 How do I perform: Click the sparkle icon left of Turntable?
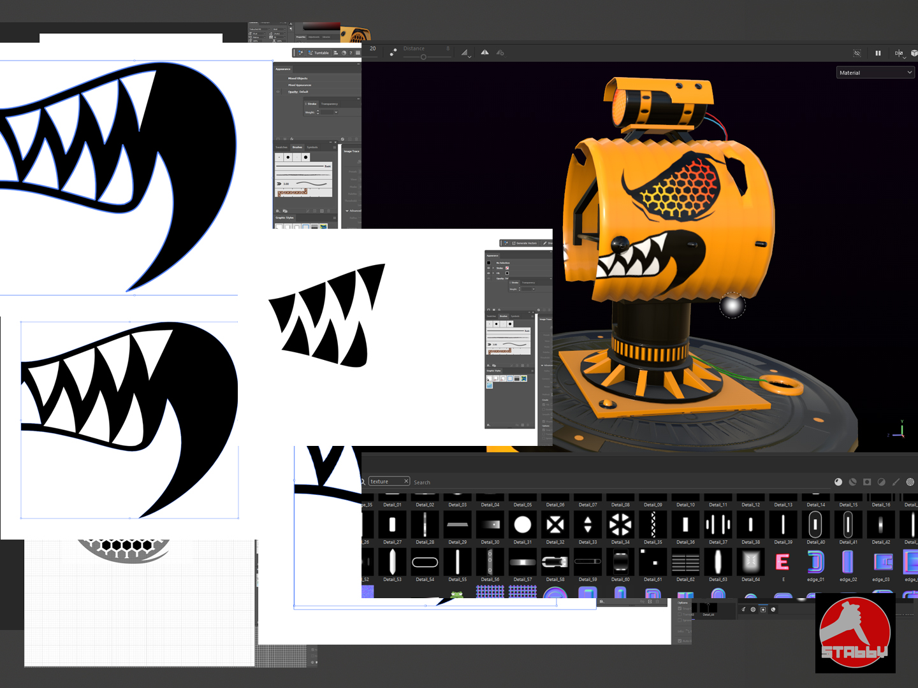coord(300,53)
